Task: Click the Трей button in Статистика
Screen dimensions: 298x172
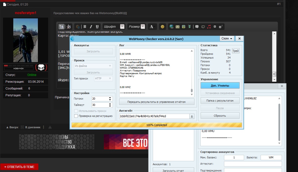Action: point(236,51)
